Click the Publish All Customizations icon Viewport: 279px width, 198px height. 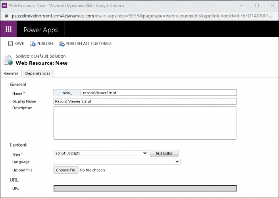point(62,44)
